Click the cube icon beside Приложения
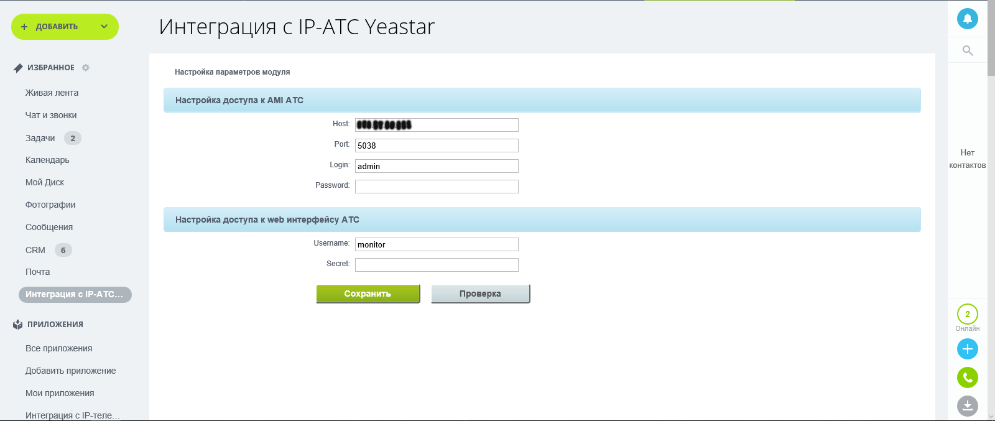The image size is (995, 421). tap(18, 325)
